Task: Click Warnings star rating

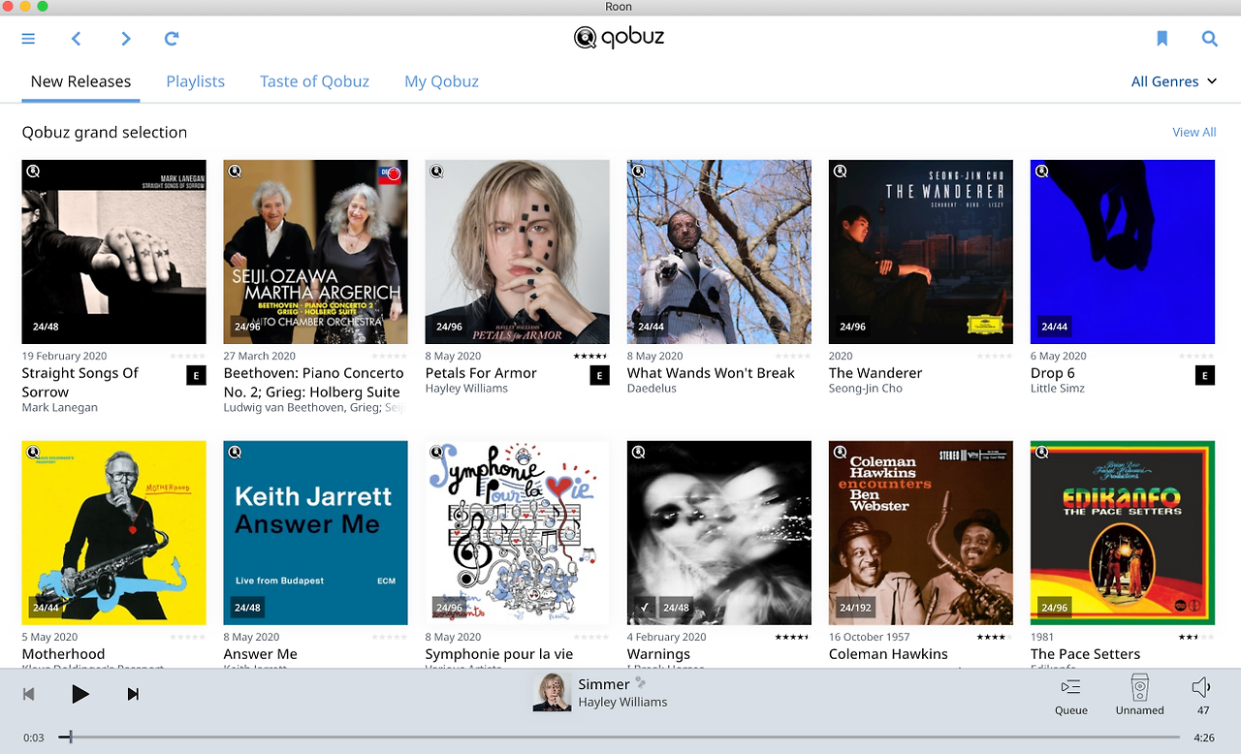Action: tap(792, 637)
